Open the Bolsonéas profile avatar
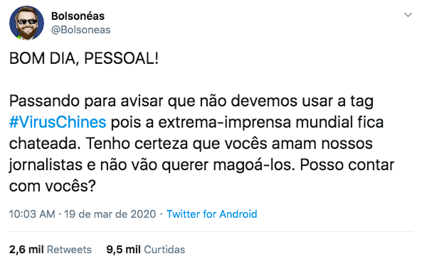This screenshot has width=422, height=266. 26,23
